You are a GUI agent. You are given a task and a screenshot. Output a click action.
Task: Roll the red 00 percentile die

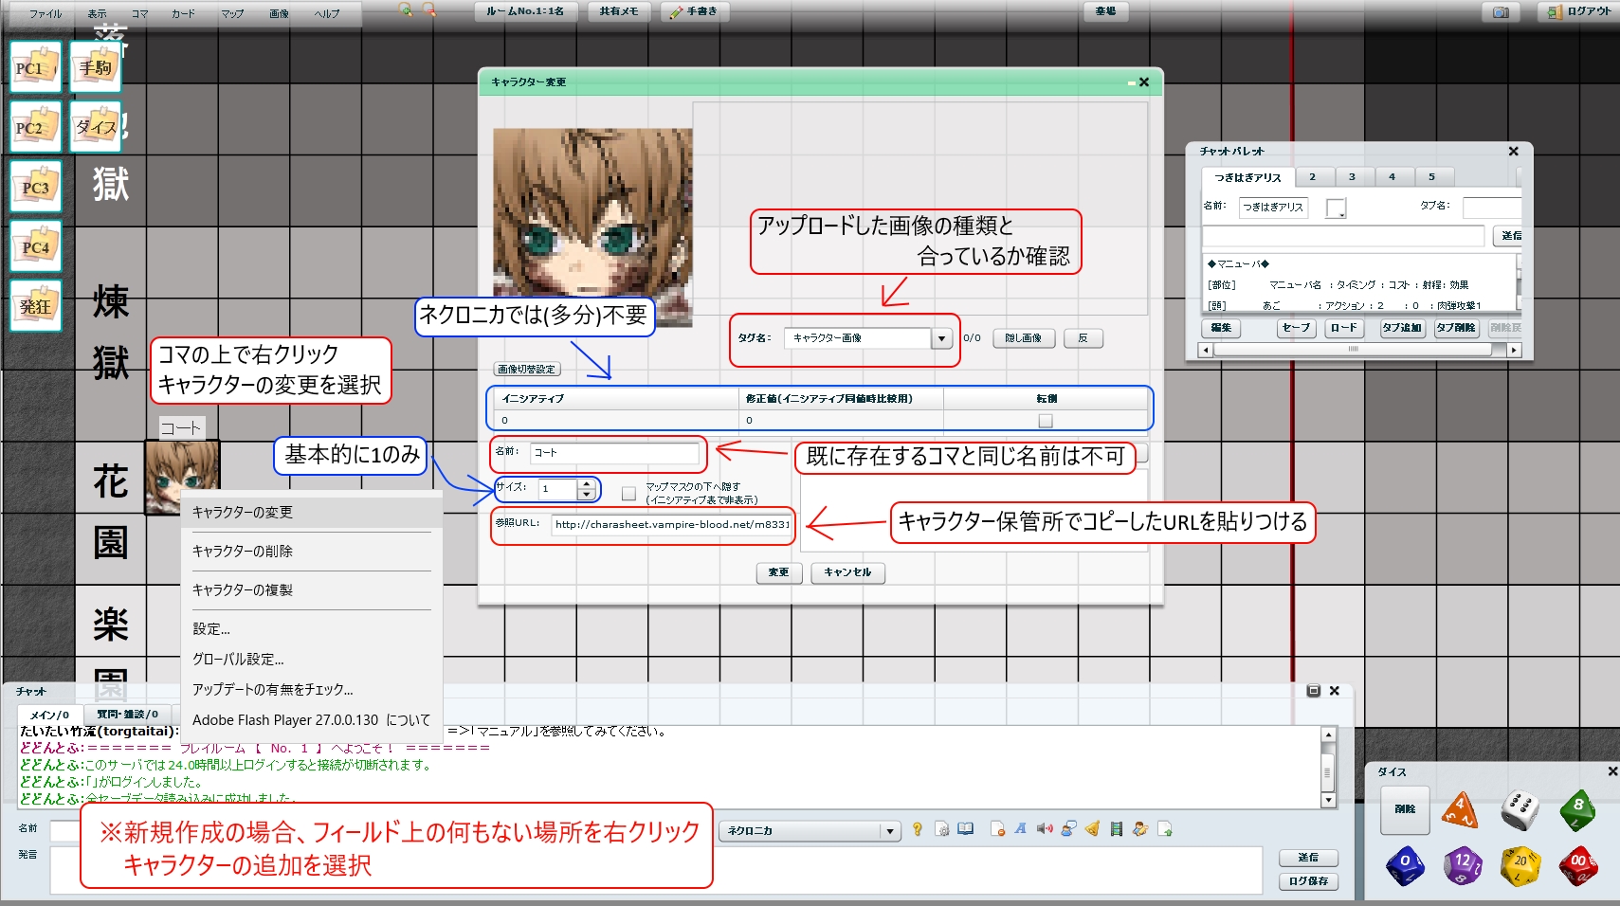click(x=1578, y=865)
